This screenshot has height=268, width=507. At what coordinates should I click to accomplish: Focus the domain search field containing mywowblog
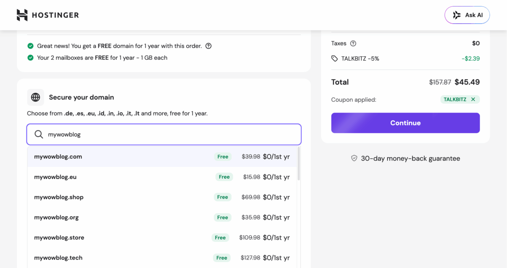point(164,134)
